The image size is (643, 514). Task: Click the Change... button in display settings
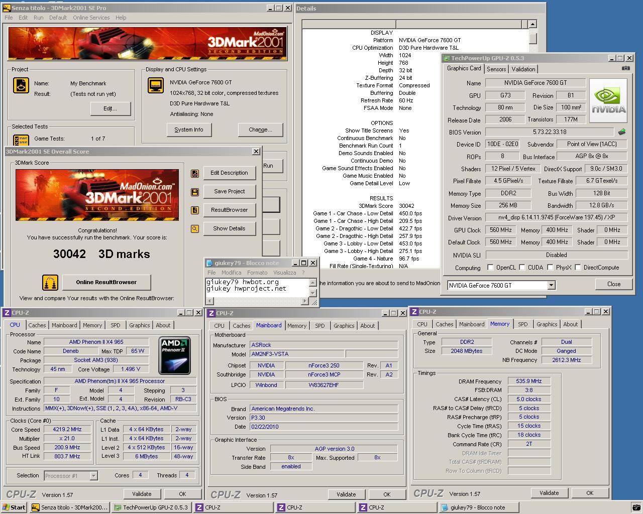tap(260, 130)
